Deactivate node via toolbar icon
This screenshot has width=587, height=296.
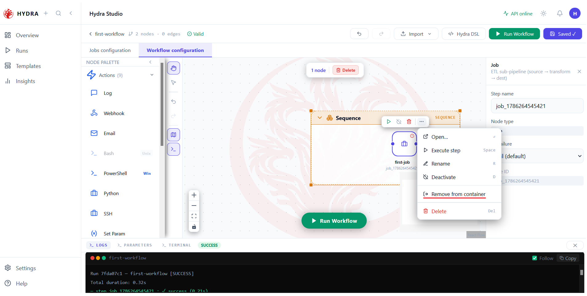coord(399,122)
